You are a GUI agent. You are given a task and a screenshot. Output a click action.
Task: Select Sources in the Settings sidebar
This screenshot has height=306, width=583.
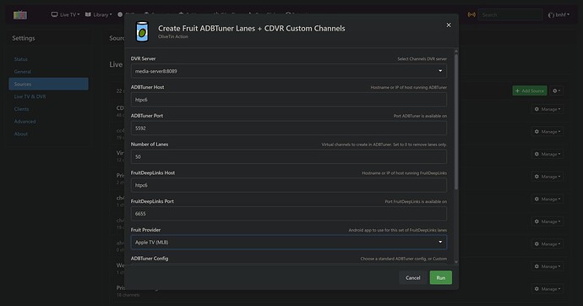pyautogui.click(x=48, y=84)
